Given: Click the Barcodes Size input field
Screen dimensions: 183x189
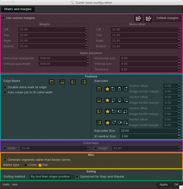Looking at the screenshot, I should [x=149, y=131].
